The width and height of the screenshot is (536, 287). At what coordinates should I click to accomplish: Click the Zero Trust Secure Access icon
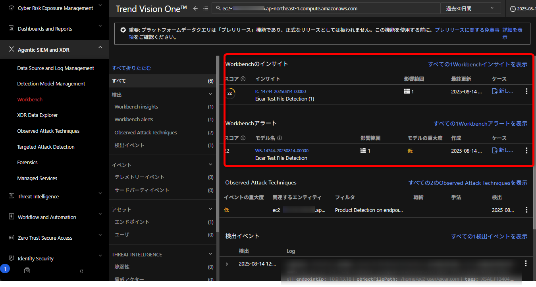(11, 238)
